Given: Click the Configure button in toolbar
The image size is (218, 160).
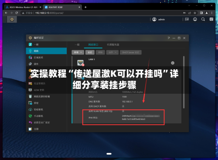Looking at the screenshot, I should click(90, 52).
